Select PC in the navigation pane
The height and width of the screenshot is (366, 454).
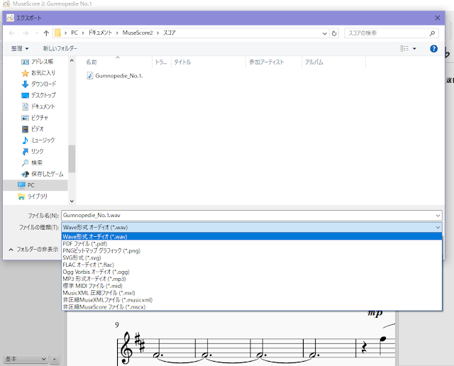(x=35, y=185)
